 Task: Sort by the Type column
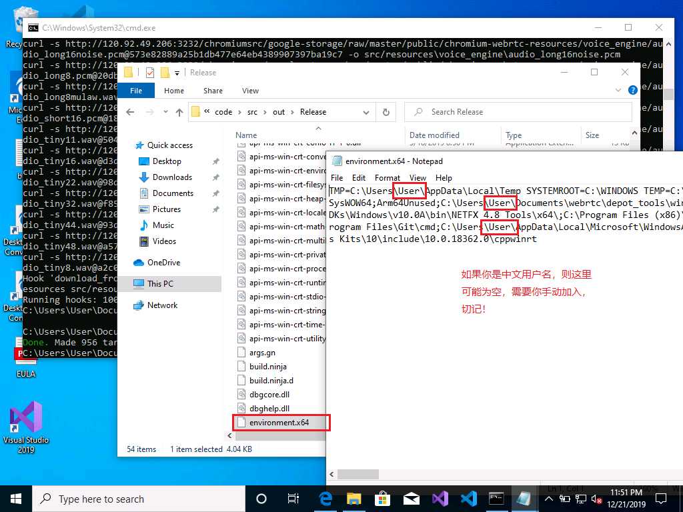pyautogui.click(x=514, y=135)
